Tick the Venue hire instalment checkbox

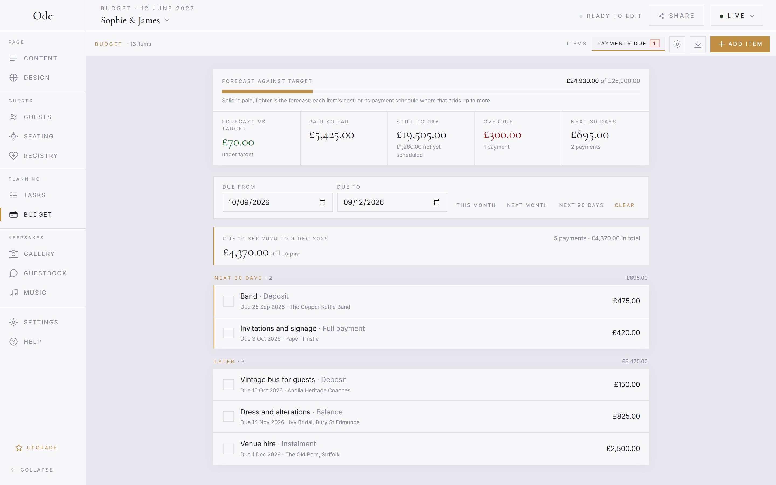tap(228, 449)
